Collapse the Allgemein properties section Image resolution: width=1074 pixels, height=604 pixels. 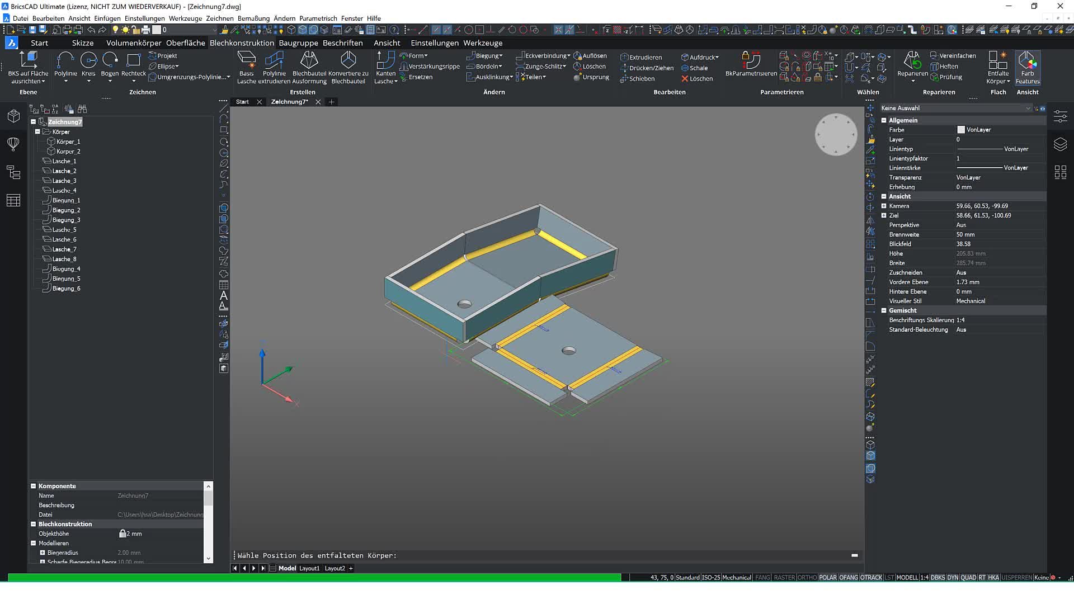click(x=884, y=120)
